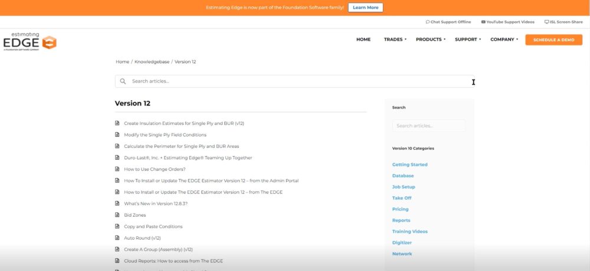
Task: Open the Job Setup category
Action: click(404, 187)
